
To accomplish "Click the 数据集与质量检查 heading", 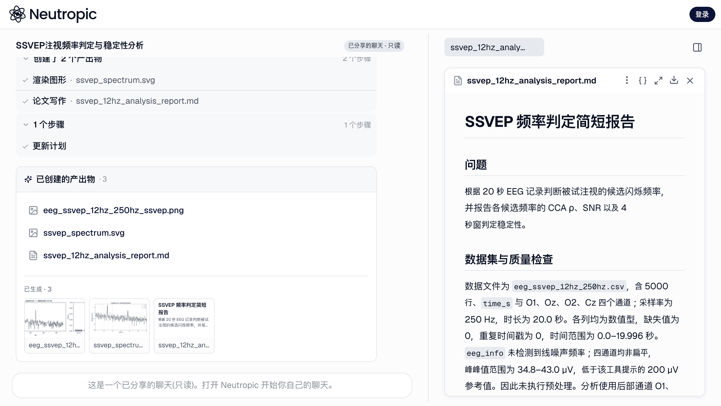I will (509, 259).
